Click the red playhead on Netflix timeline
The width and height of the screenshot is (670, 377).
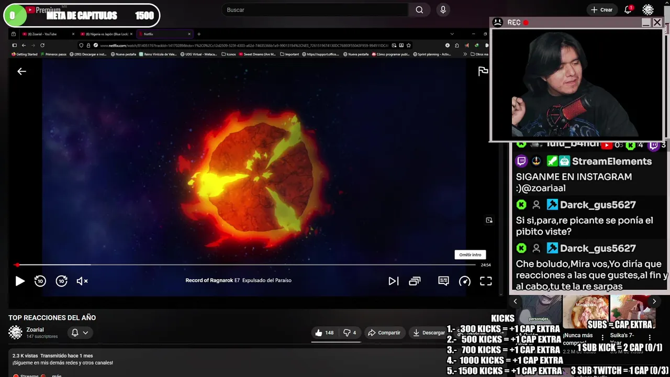[17, 265]
